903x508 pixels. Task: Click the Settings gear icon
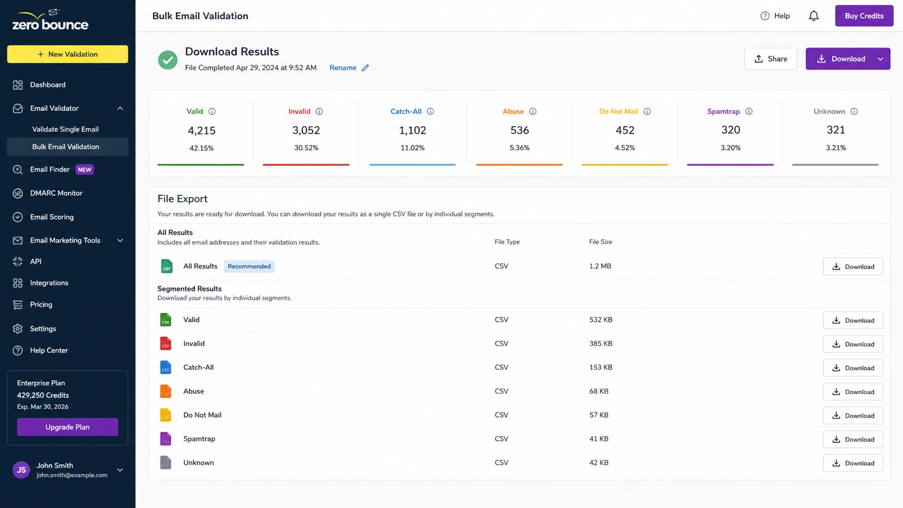(18, 329)
